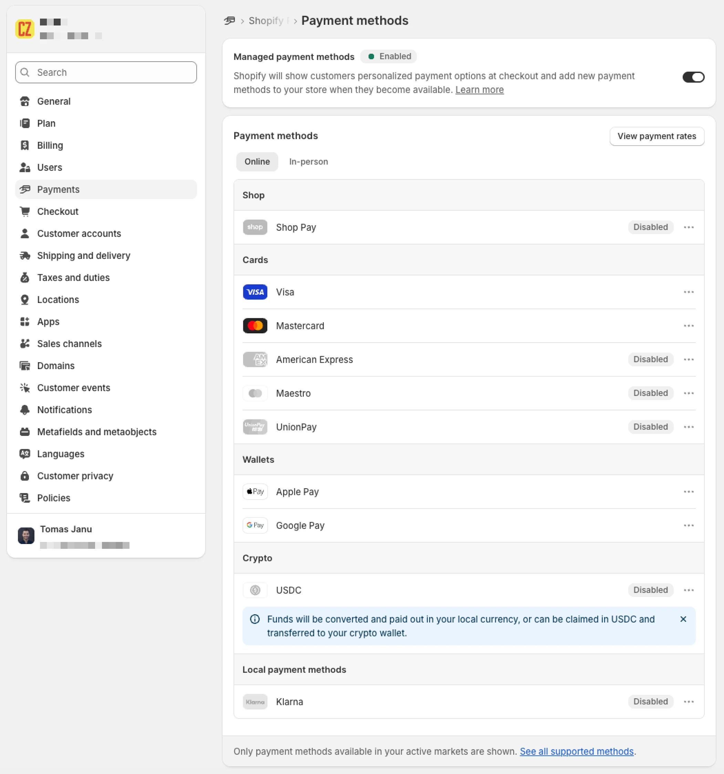Click the American Express label

tap(314, 359)
